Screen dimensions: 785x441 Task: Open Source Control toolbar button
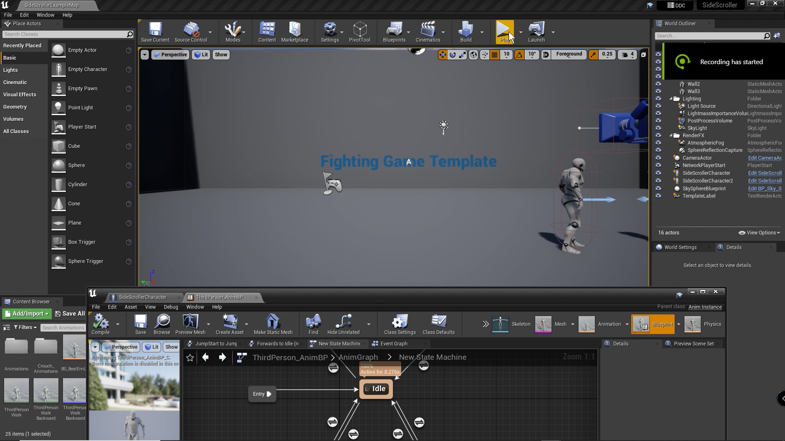pyautogui.click(x=191, y=32)
